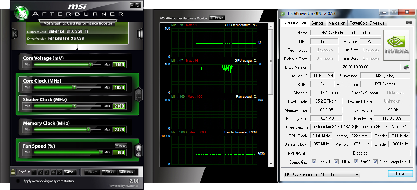Toggle the fan speed Auto button
Screen dimensions: 417x190
click(121, 146)
